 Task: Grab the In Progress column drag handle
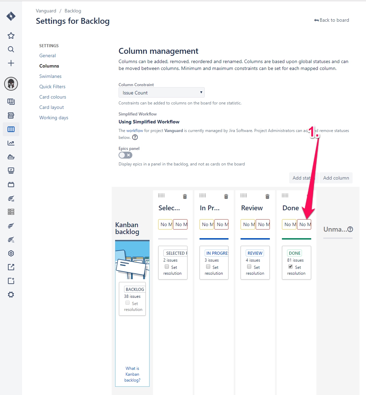(x=203, y=195)
